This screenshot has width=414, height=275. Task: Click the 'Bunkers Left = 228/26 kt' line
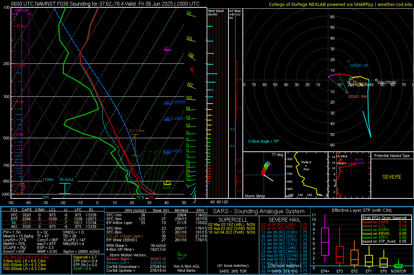[x=136, y=263]
